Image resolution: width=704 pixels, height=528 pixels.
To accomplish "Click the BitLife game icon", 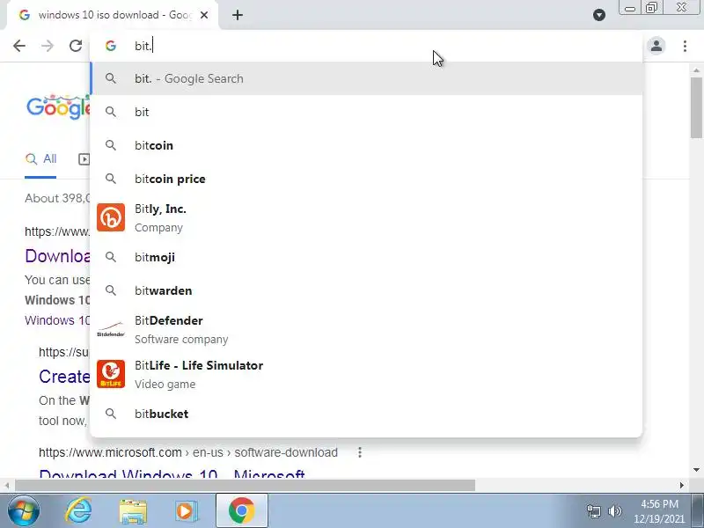I will [111, 374].
